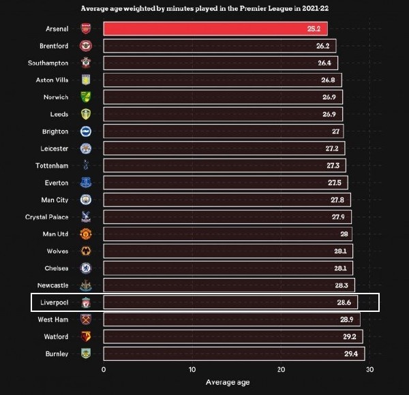Select the Burnley 29.4 bar
409x395 pixels.
[x=234, y=353]
